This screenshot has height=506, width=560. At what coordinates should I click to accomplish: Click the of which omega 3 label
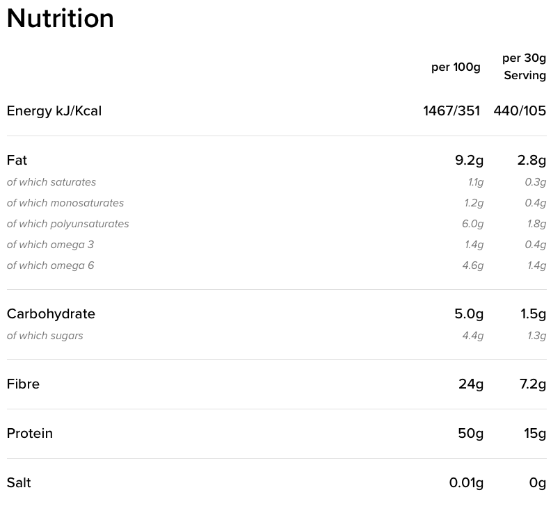(x=50, y=245)
